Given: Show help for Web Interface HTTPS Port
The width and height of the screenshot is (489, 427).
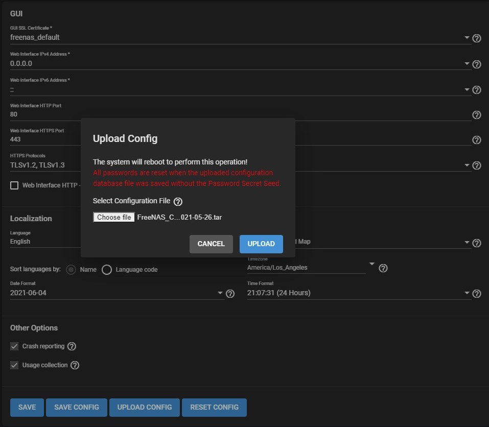Looking at the screenshot, I should coord(477,140).
